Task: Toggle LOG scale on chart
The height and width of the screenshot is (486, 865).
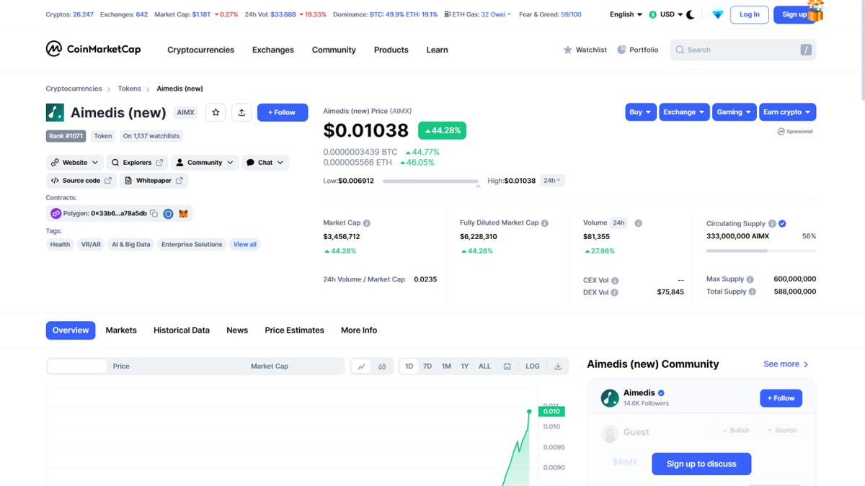Action: click(x=533, y=366)
